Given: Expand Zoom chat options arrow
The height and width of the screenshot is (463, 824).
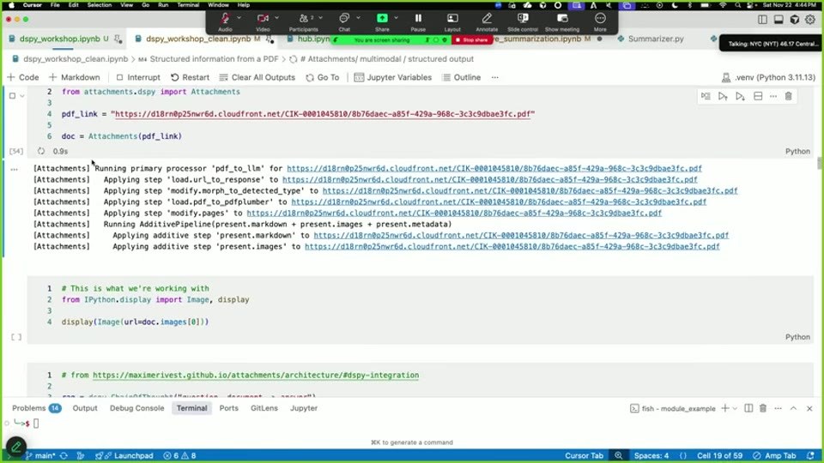Looking at the screenshot, I should 359,18.
